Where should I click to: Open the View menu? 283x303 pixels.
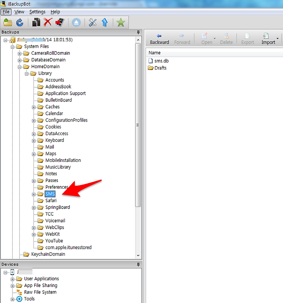coord(19,12)
